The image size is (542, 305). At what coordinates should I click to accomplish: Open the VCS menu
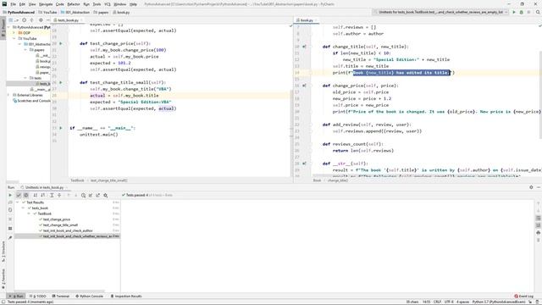pyautogui.click(x=108, y=4)
